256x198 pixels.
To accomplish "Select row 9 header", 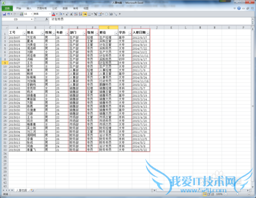I will point(5,63).
